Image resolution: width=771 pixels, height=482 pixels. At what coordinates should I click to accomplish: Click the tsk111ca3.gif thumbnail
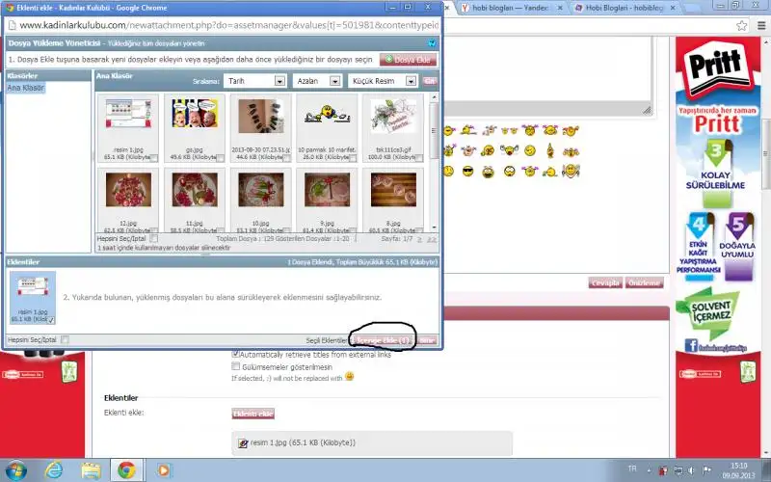(393, 116)
